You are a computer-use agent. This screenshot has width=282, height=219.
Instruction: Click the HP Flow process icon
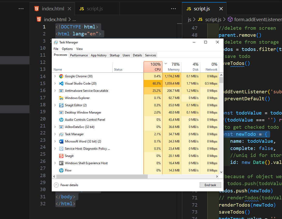click(x=61, y=170)
